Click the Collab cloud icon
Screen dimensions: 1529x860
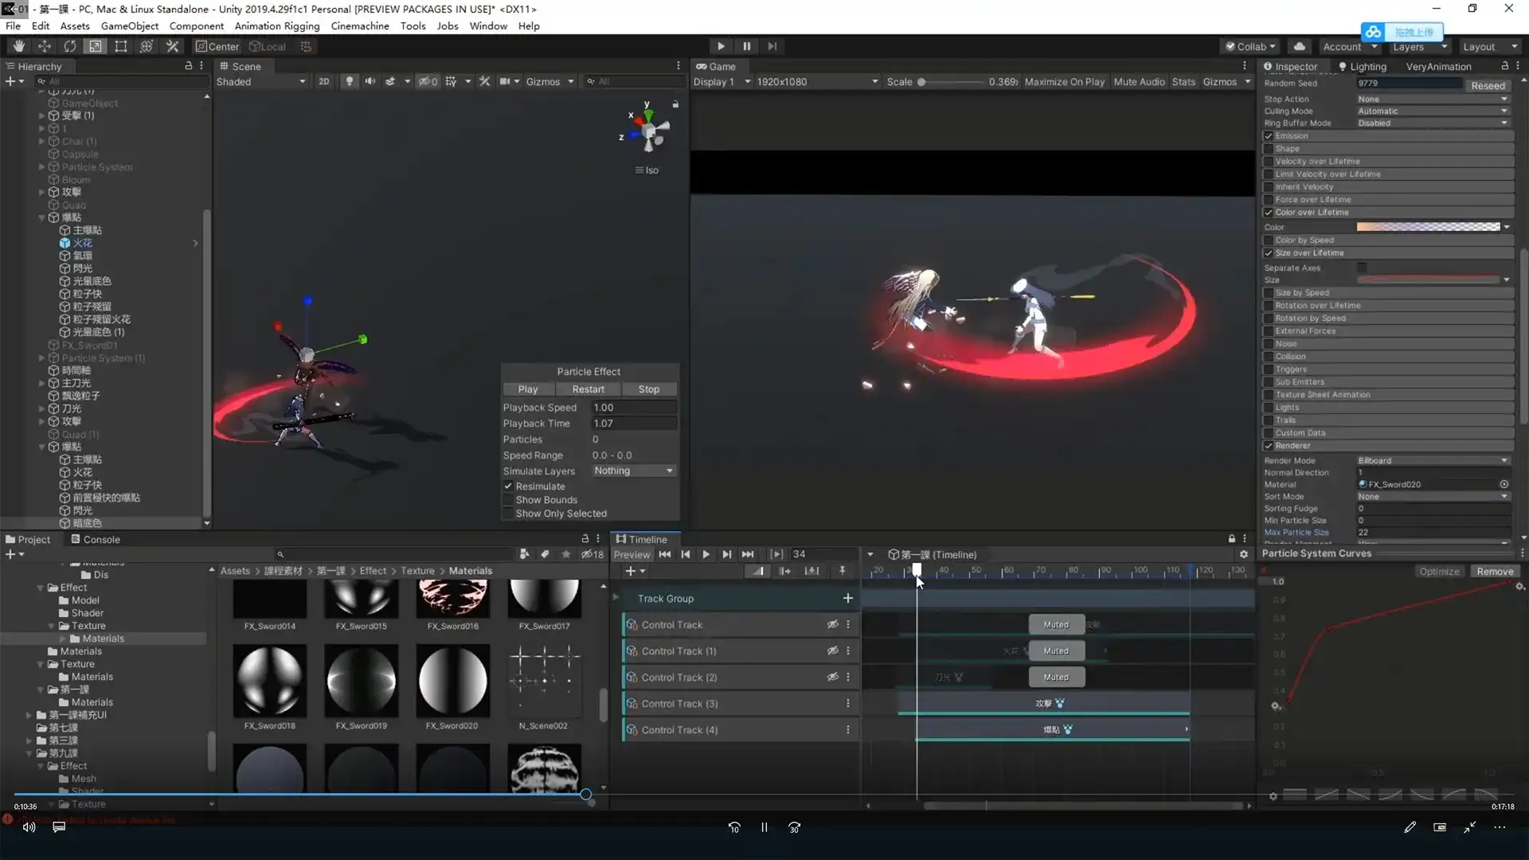1299,46
